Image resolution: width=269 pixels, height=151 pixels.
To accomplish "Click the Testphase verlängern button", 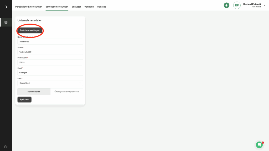I will [30, 30].
